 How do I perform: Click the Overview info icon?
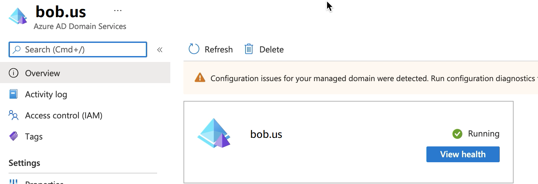point(14,73)
